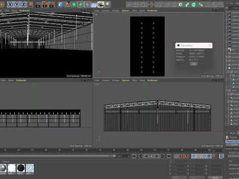This screenshot has height=179, width=239.
Task: Click the green paint brush icon
Action: 201,4
